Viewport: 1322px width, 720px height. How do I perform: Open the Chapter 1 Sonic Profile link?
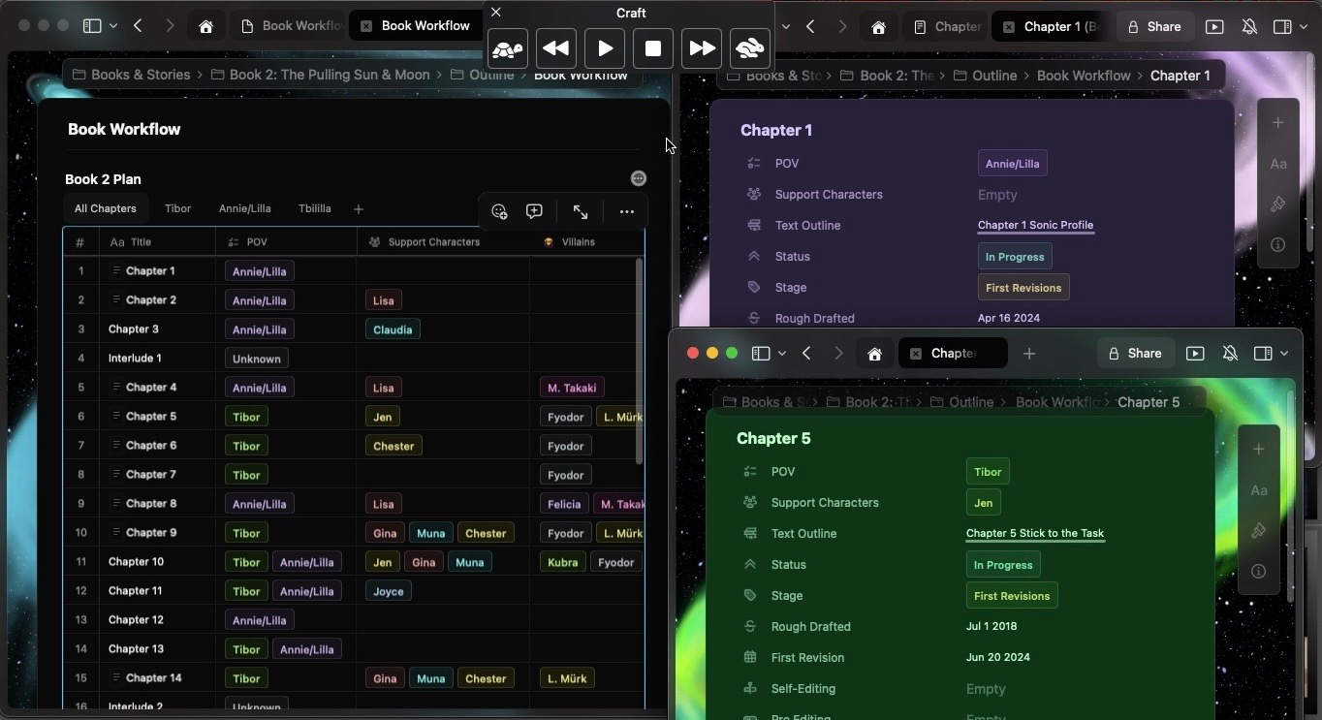coord(1035,225)
